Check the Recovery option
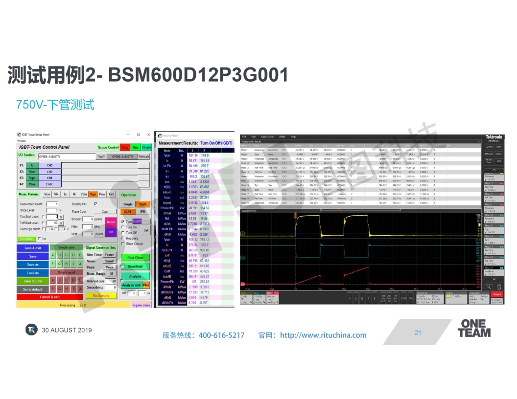Screen dimensions: 517x399 click(x=123, y=238)
